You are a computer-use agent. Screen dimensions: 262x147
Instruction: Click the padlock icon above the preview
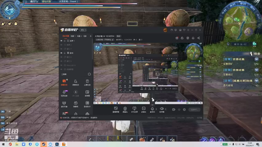point(182,38)
